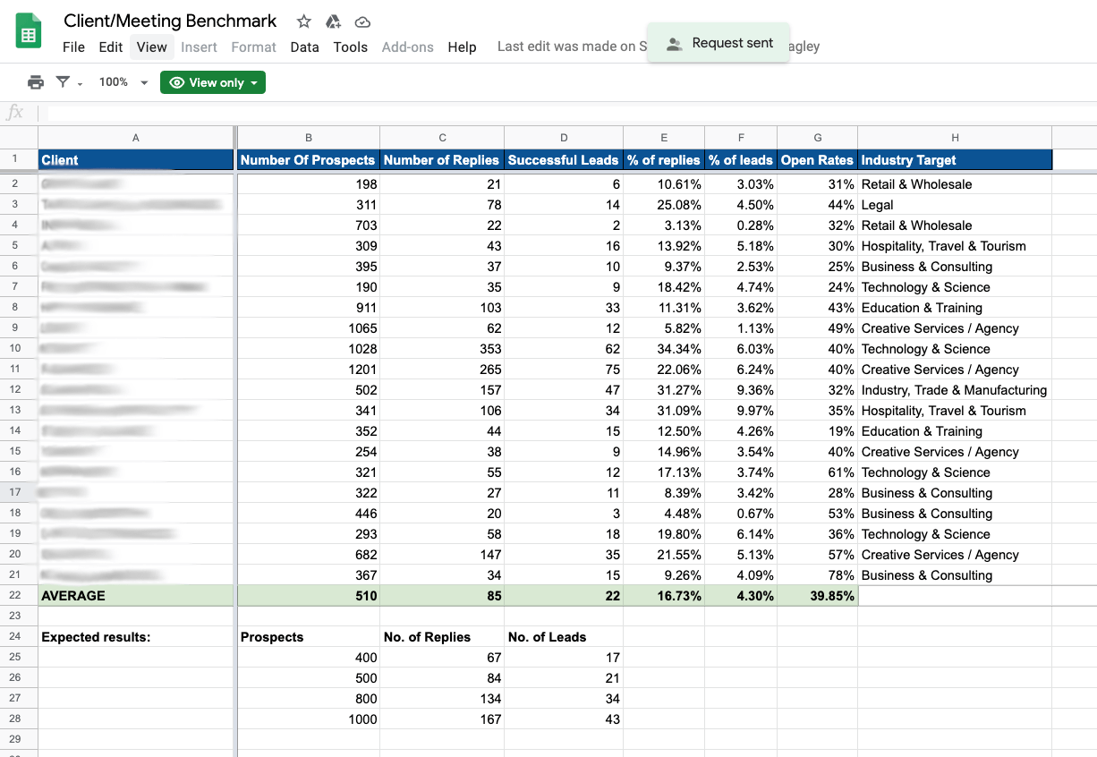Expand the green View only dropdown
This screenshot has height=757, width=1097.
(x=213, y=82)
